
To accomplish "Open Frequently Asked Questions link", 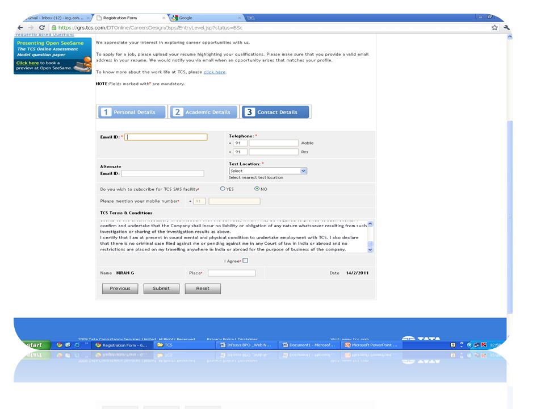I will click(44, 35).
